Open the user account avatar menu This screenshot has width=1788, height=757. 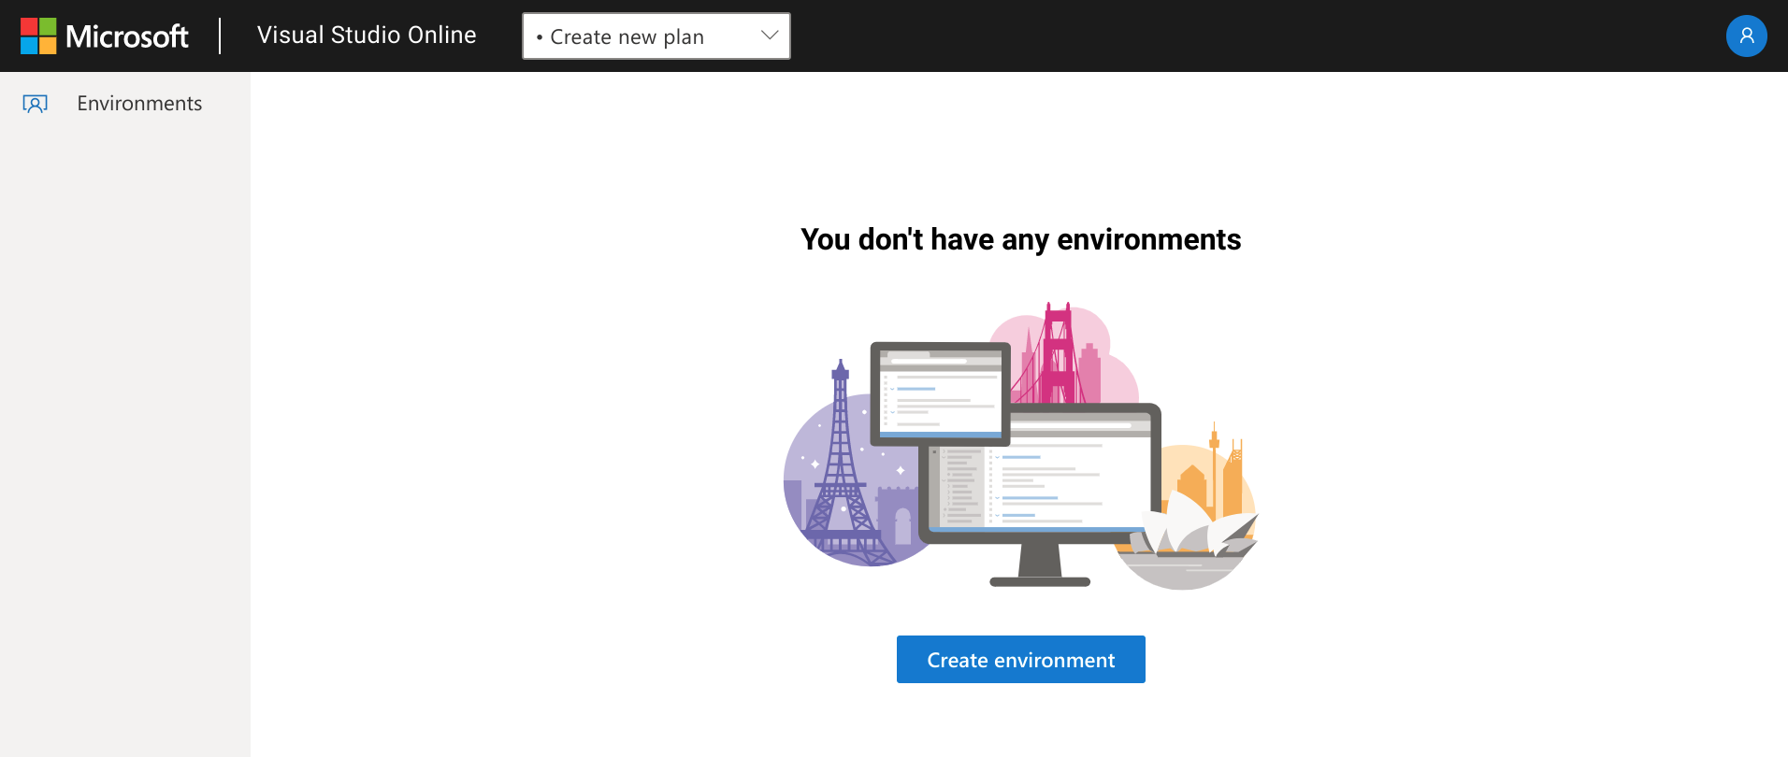pos(1746,36)
